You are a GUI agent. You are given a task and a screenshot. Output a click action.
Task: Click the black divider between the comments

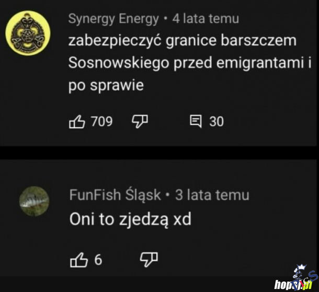coord(158,153)
